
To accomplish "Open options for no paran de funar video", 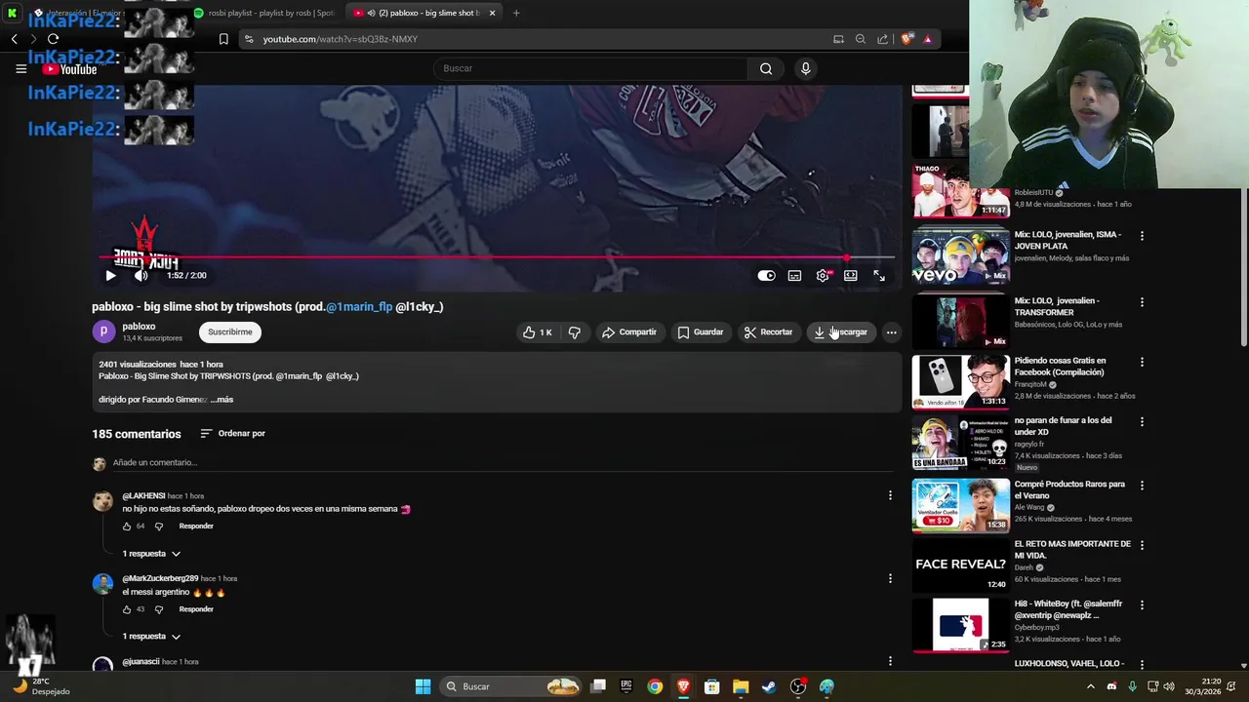I will [1142, 422].
